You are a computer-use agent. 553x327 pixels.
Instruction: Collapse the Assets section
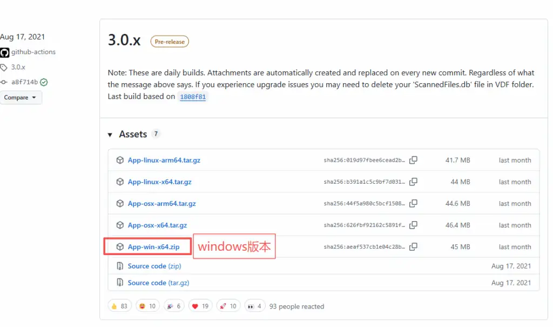click(110, 135)
